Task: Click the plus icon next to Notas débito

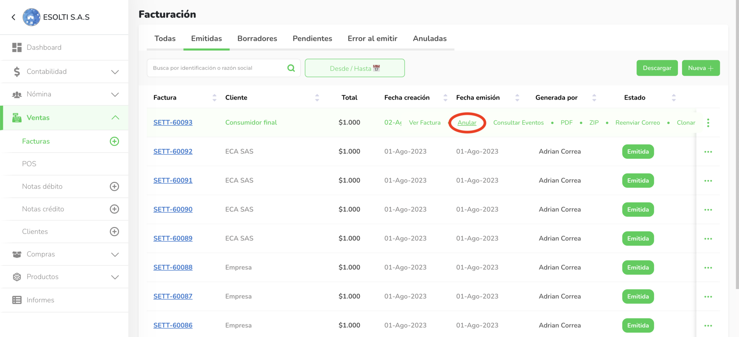Action: (x=114, y=187)
